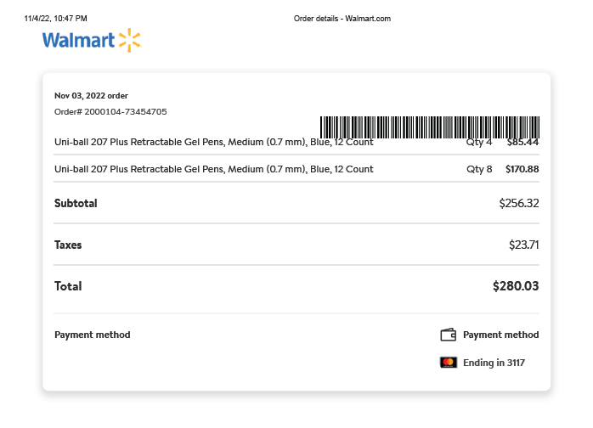Open the second Uni-ball Gel Pens item
593x428 pixels.
coord(214,169)
